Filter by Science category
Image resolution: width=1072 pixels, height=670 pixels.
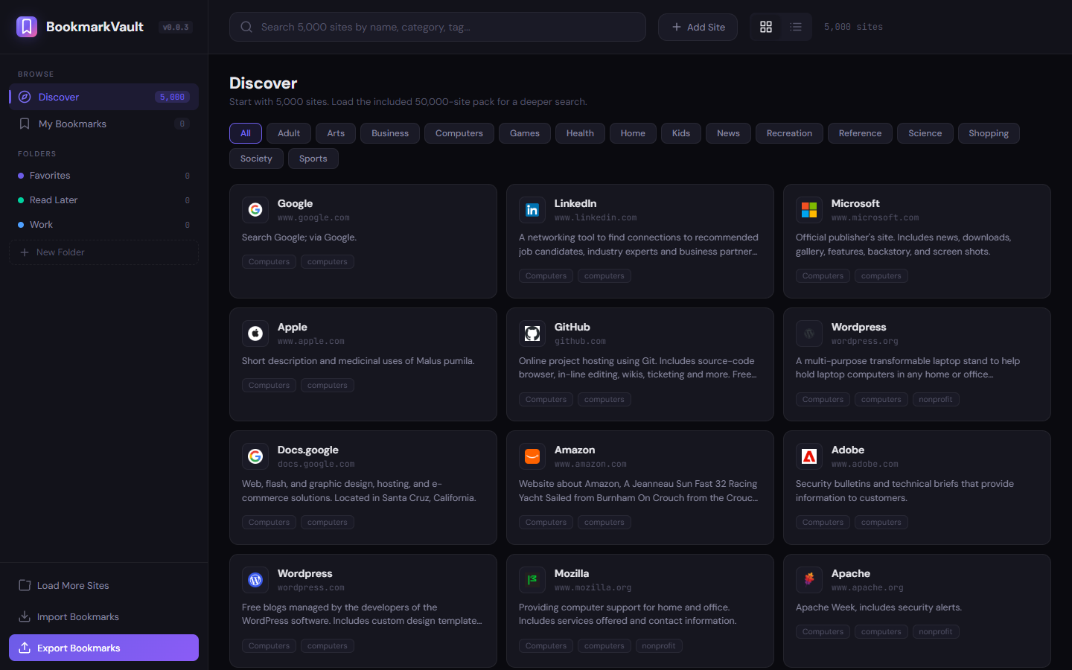point(925,133)
